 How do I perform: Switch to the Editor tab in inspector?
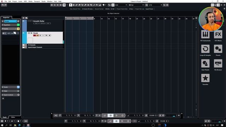coord(13,117)
